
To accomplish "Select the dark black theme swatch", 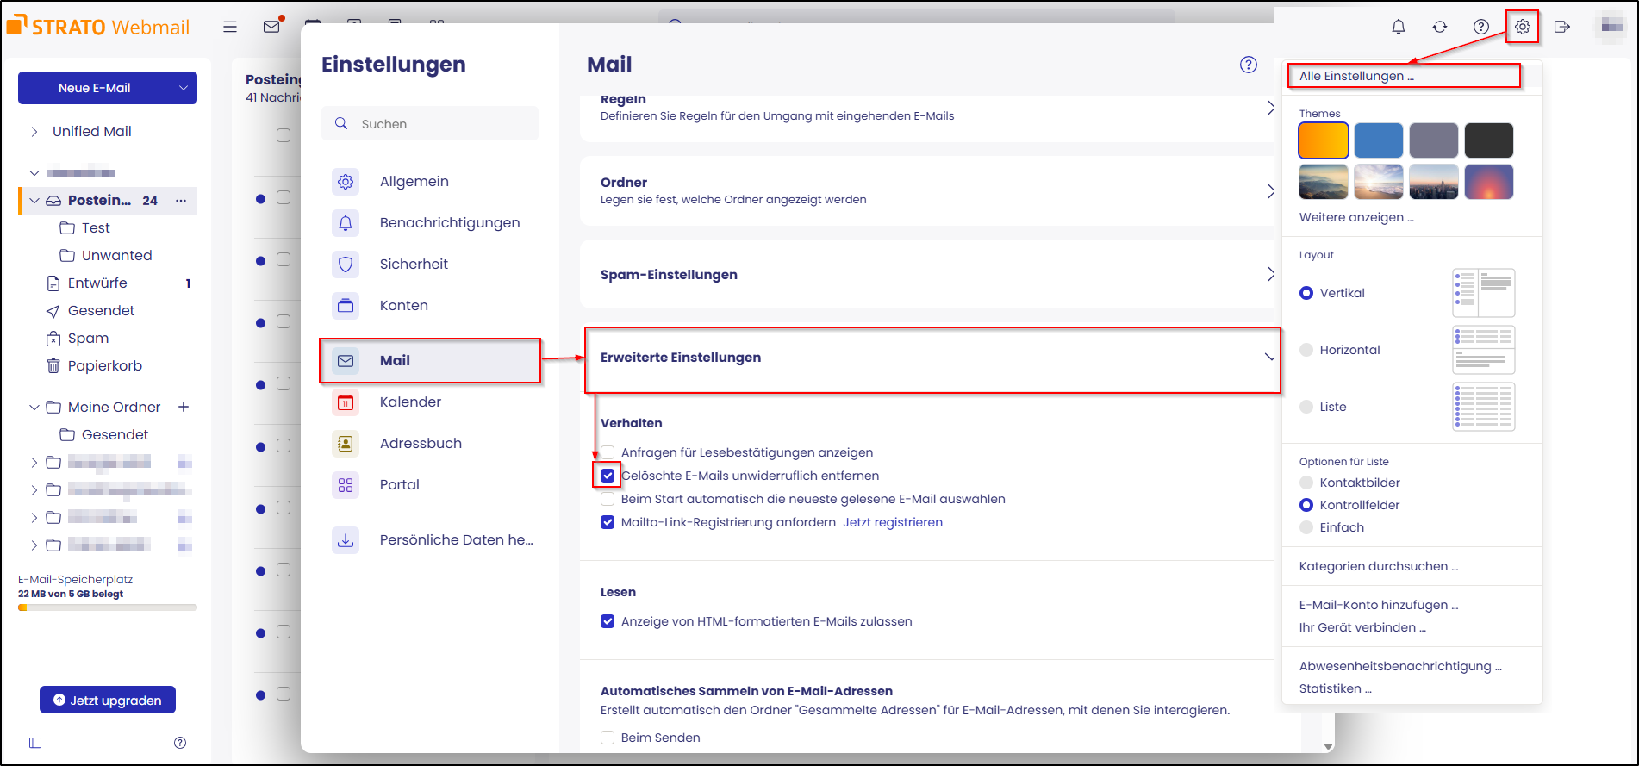I will [1489, 140].
